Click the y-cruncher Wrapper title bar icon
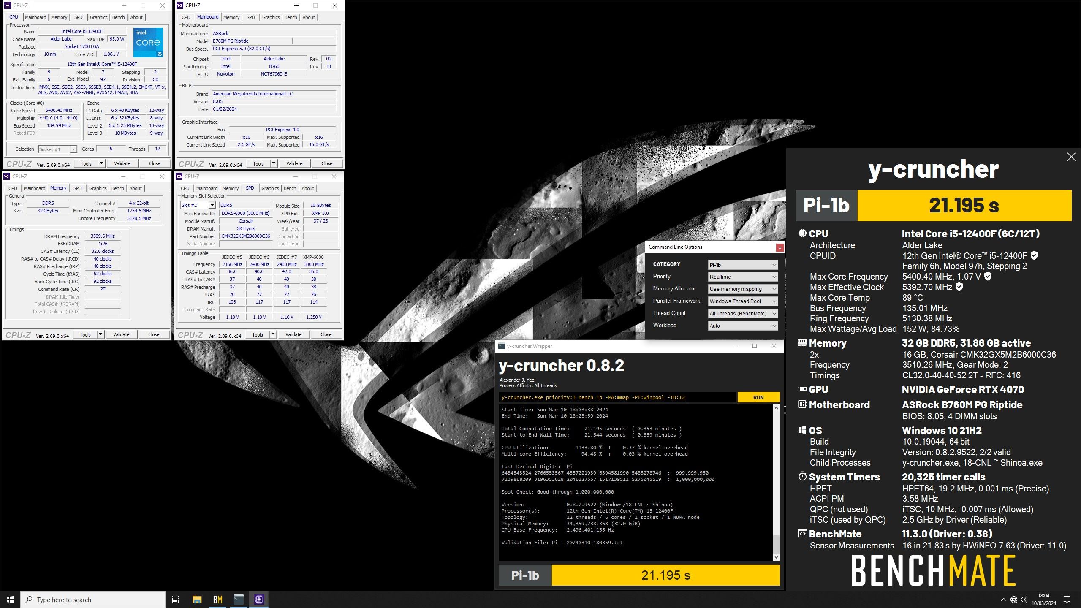Screen dimensions: 1081x608 tap(502, 346)
